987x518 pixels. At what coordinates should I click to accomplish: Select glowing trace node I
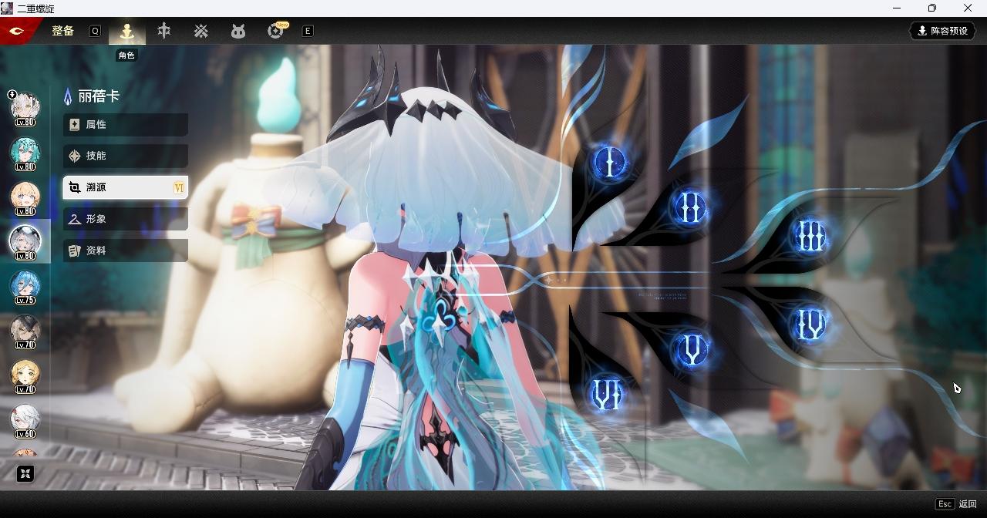tap(611, 163)
